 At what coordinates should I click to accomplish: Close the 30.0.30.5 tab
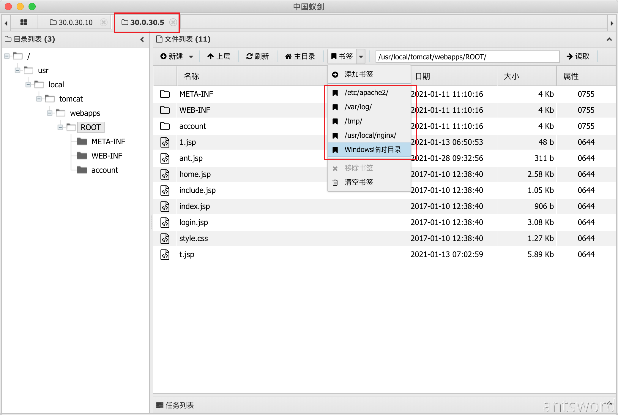pyautogui.click(x=173, y=22)
